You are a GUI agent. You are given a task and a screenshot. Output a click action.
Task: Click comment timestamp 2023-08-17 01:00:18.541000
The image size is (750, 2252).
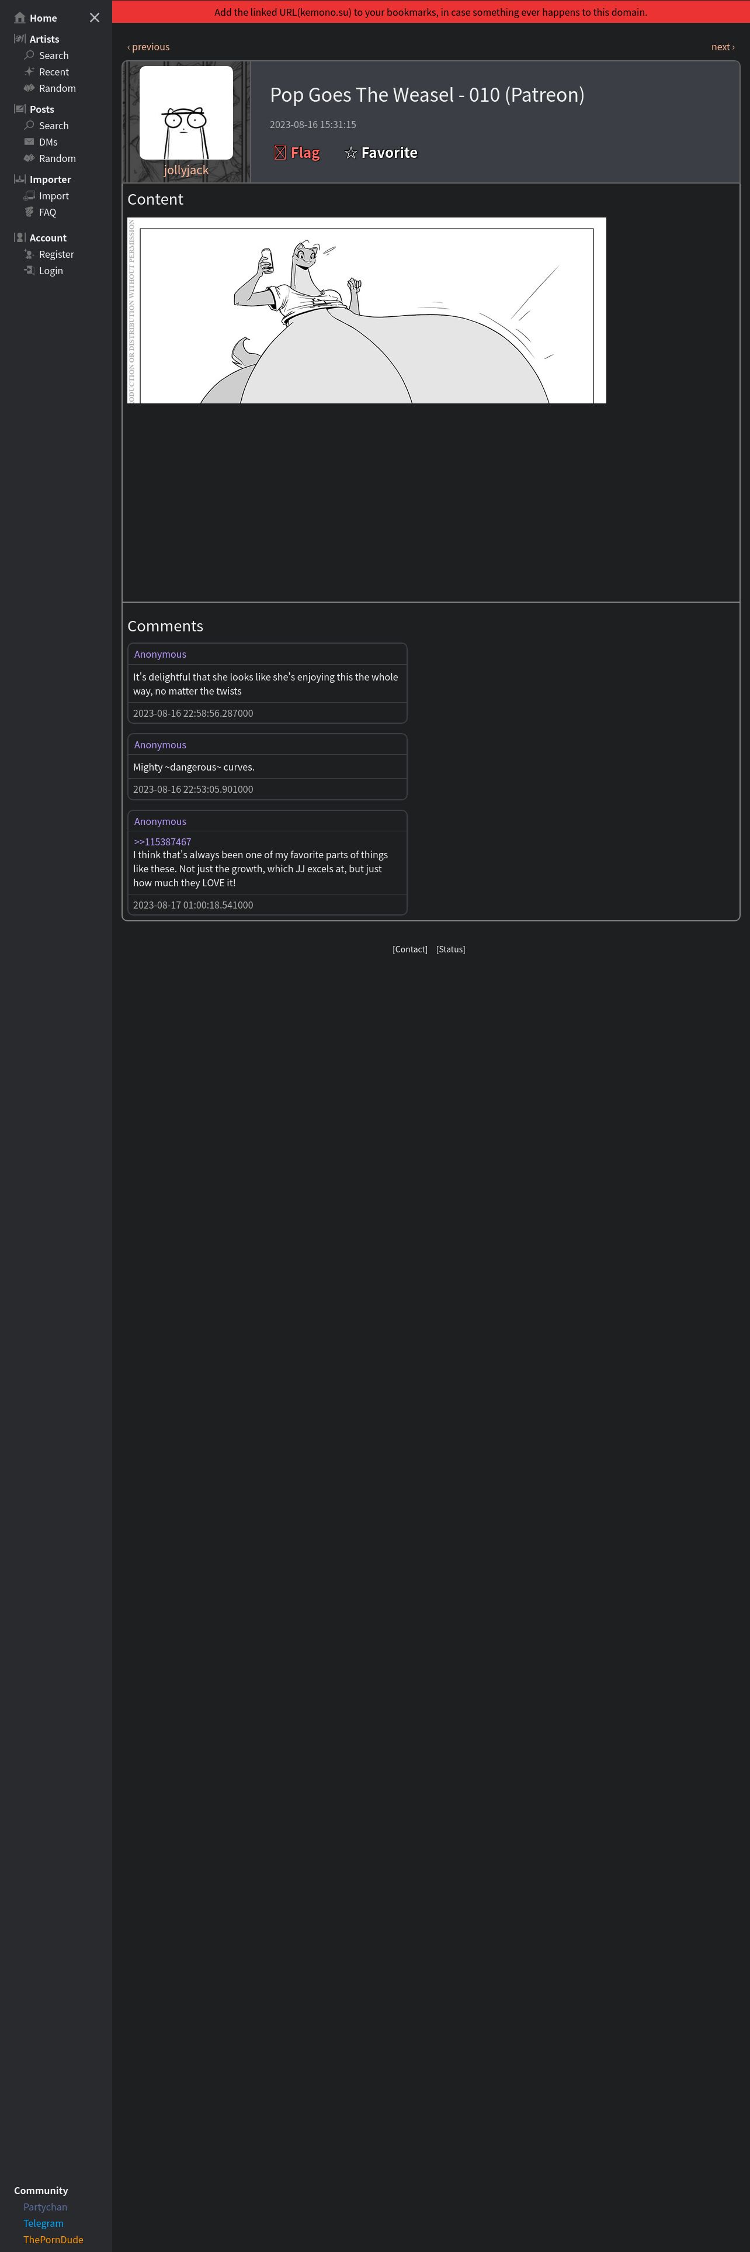click(x=193, y=905)
